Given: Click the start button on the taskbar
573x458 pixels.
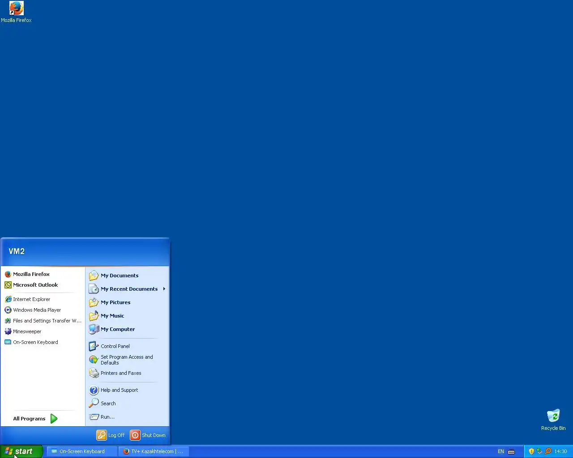Looking at the screenshot, I should pyautogui.click(x=21, y=451).
